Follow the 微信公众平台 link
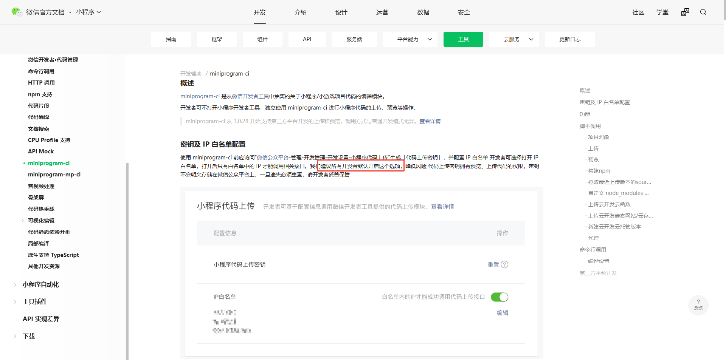Viewport: 726px width, 360px height. [x=273, y=158]
